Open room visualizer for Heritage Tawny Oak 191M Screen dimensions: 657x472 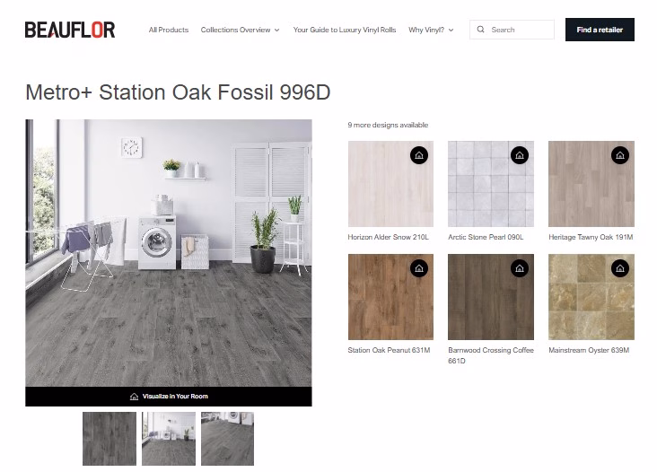(x=619, y=155)
